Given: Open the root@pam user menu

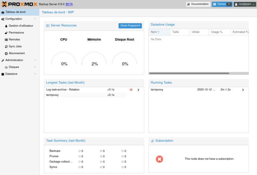Looking at the screenshot, I should click(x=245, y=4).
